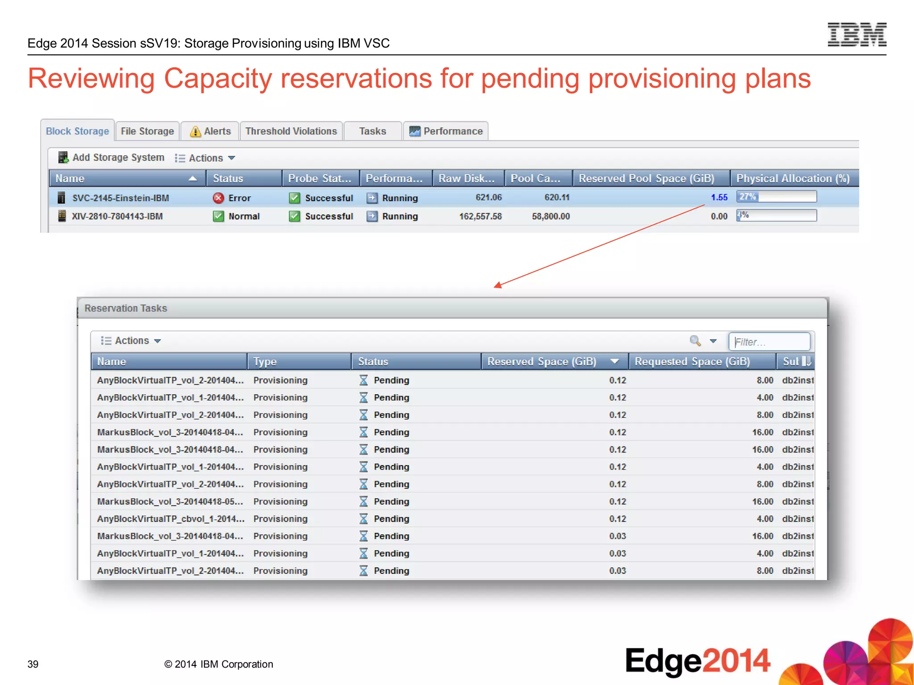
Task: Click SVC-2145-Einstein-IBM storage system icon
Action: tap(62, 198)
